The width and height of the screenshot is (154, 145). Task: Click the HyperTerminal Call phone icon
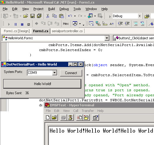(64, 118)
